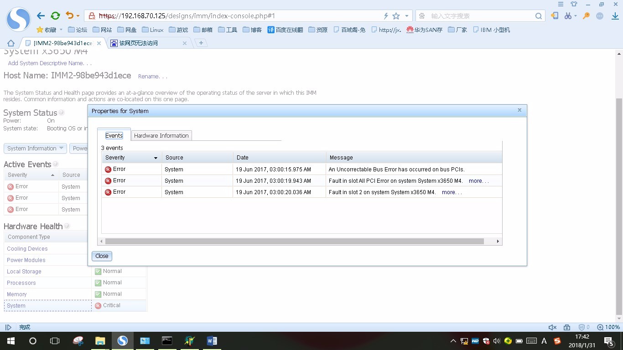Go back with the browser back arrow

(x=41, y=16)
